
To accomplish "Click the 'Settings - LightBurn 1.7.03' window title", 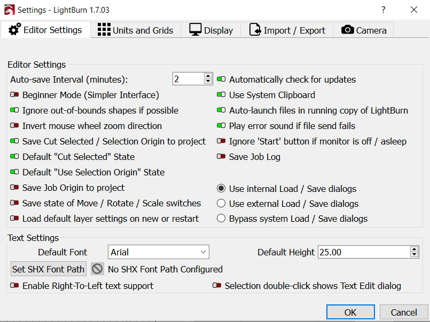I will tap(64, 10).
